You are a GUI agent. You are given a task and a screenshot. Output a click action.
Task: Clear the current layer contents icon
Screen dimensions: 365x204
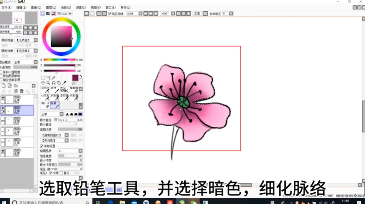pyautogui.click(x=16, y=91)
